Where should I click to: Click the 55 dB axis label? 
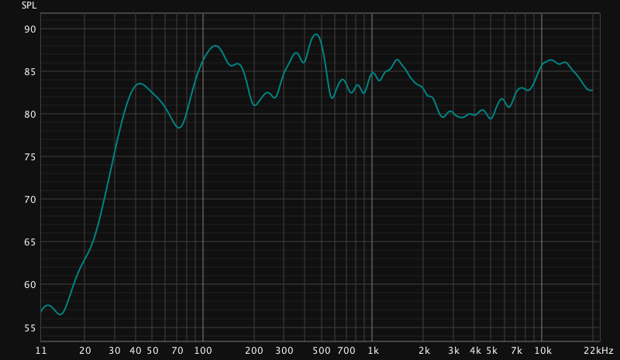(30, 328)
